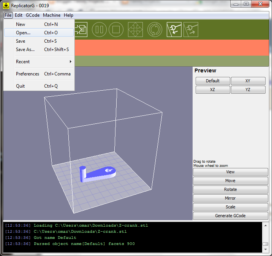Click the Disconnect plug icon
272x256 pixels.
[x=191, y=30]
